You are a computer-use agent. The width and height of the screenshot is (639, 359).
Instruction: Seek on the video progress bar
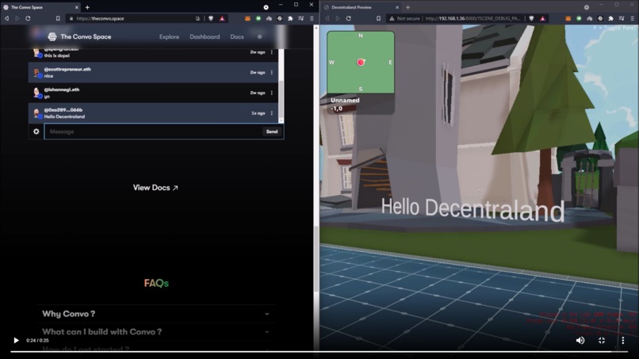tap(319, 352)
